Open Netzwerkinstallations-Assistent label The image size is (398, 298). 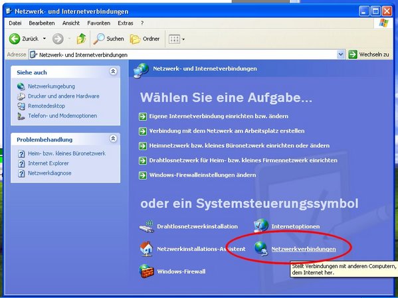201,249
